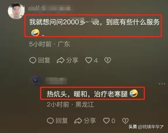Tap the reply bubble icon under the Heilongjiang comment

click(50, 121)
